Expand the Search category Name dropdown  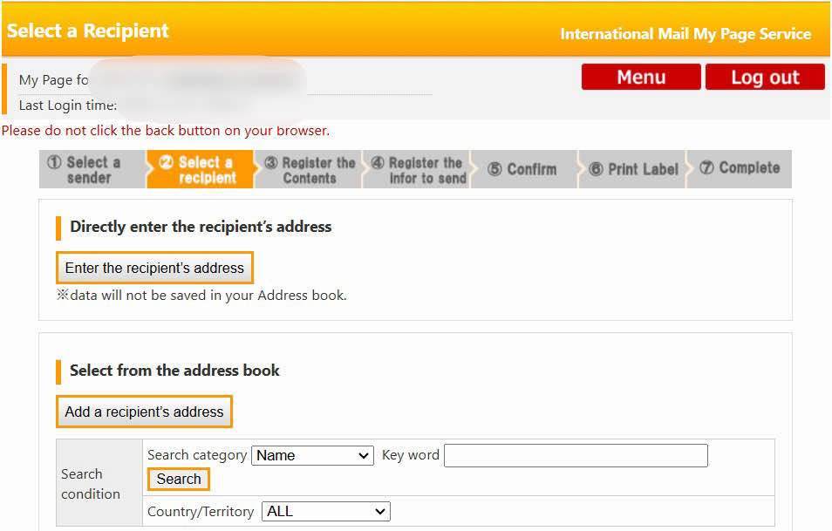[x=312, y=455]
